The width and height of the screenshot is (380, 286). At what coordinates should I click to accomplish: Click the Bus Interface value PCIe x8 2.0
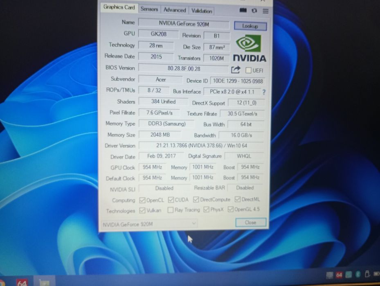[x=232, y=92]
